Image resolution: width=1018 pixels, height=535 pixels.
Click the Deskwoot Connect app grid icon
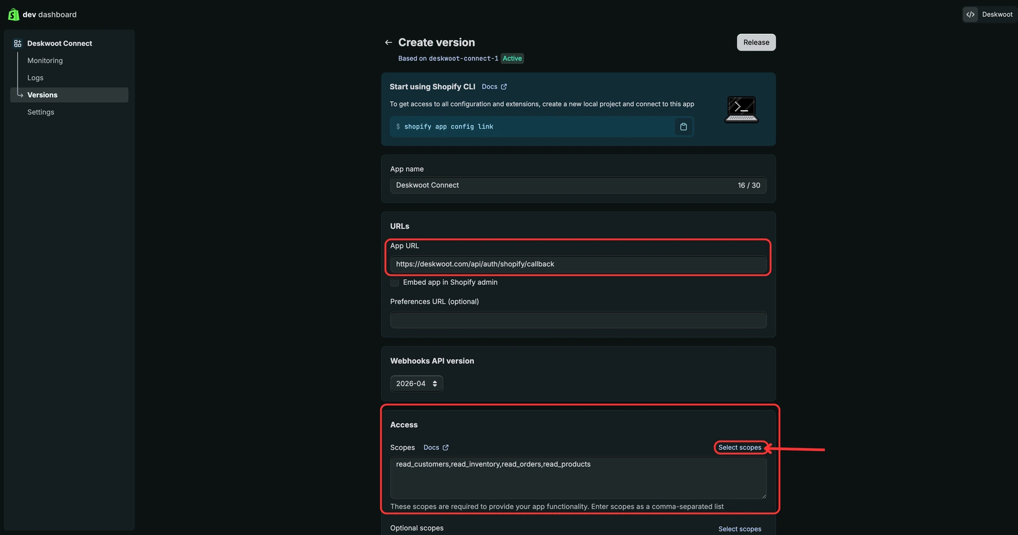pyautogui.click(x=18, y=44)
